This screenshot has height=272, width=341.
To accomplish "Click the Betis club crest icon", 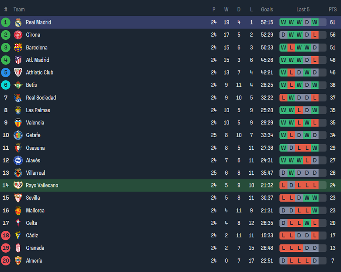I will (18, 85).
